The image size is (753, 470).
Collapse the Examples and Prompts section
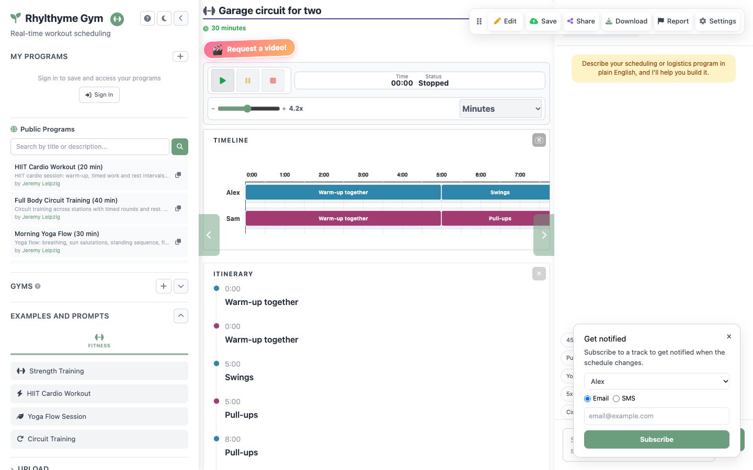point(181,316)
